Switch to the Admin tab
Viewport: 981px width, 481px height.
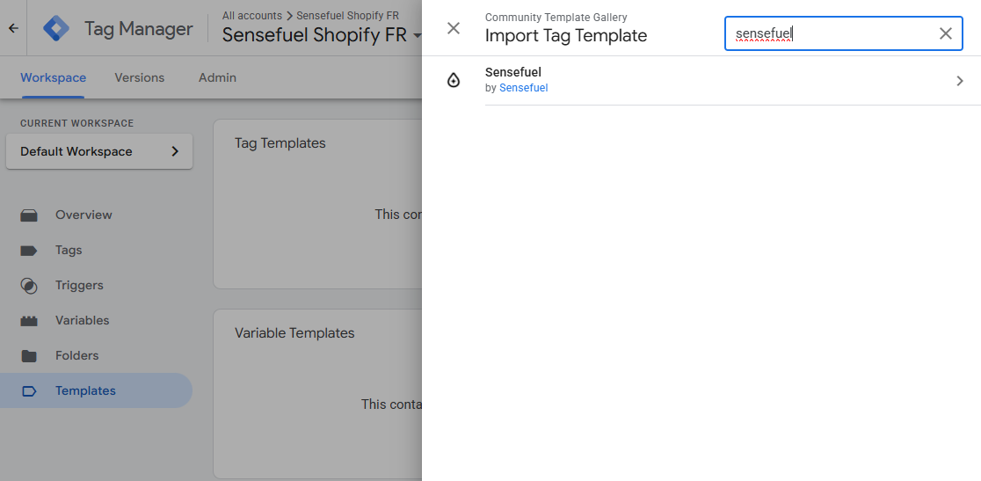217,77
